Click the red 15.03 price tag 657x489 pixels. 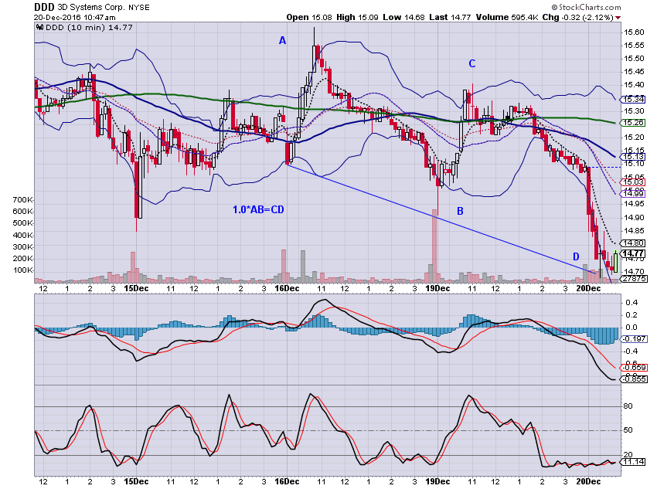[x=633, y=182]
